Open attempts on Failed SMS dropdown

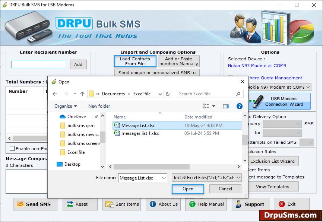tap(307, 142)
